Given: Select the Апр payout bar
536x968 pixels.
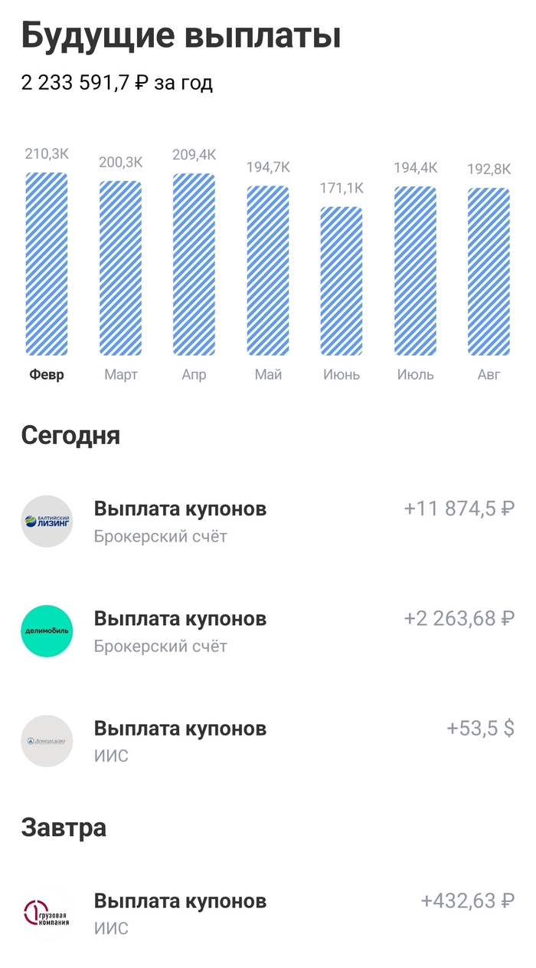Looking at the screenshot, I should click(x=194, y=265).
